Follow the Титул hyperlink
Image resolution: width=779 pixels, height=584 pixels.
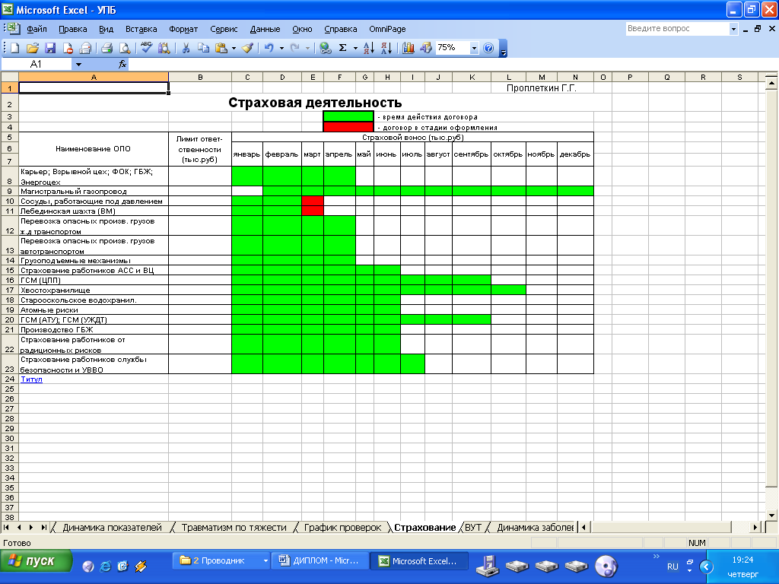(x=31, y=379)
